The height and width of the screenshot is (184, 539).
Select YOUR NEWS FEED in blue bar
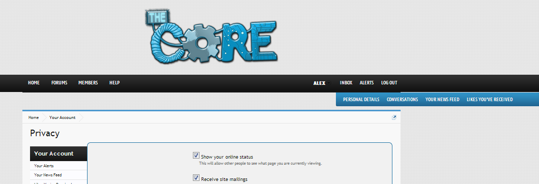(x=442, y=100)
